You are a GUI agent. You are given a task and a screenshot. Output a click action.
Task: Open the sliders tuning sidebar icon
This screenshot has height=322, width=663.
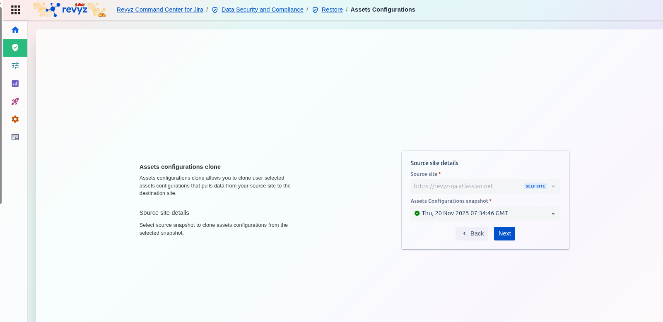[x=15, y=66]
